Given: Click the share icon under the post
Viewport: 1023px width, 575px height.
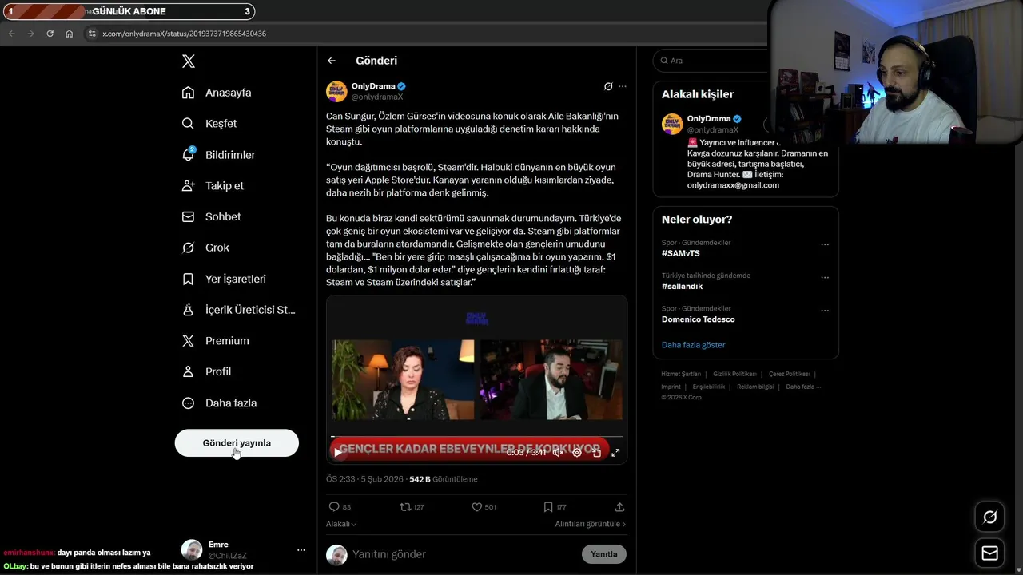Looking at the screenshot, I should click(619, 507).
